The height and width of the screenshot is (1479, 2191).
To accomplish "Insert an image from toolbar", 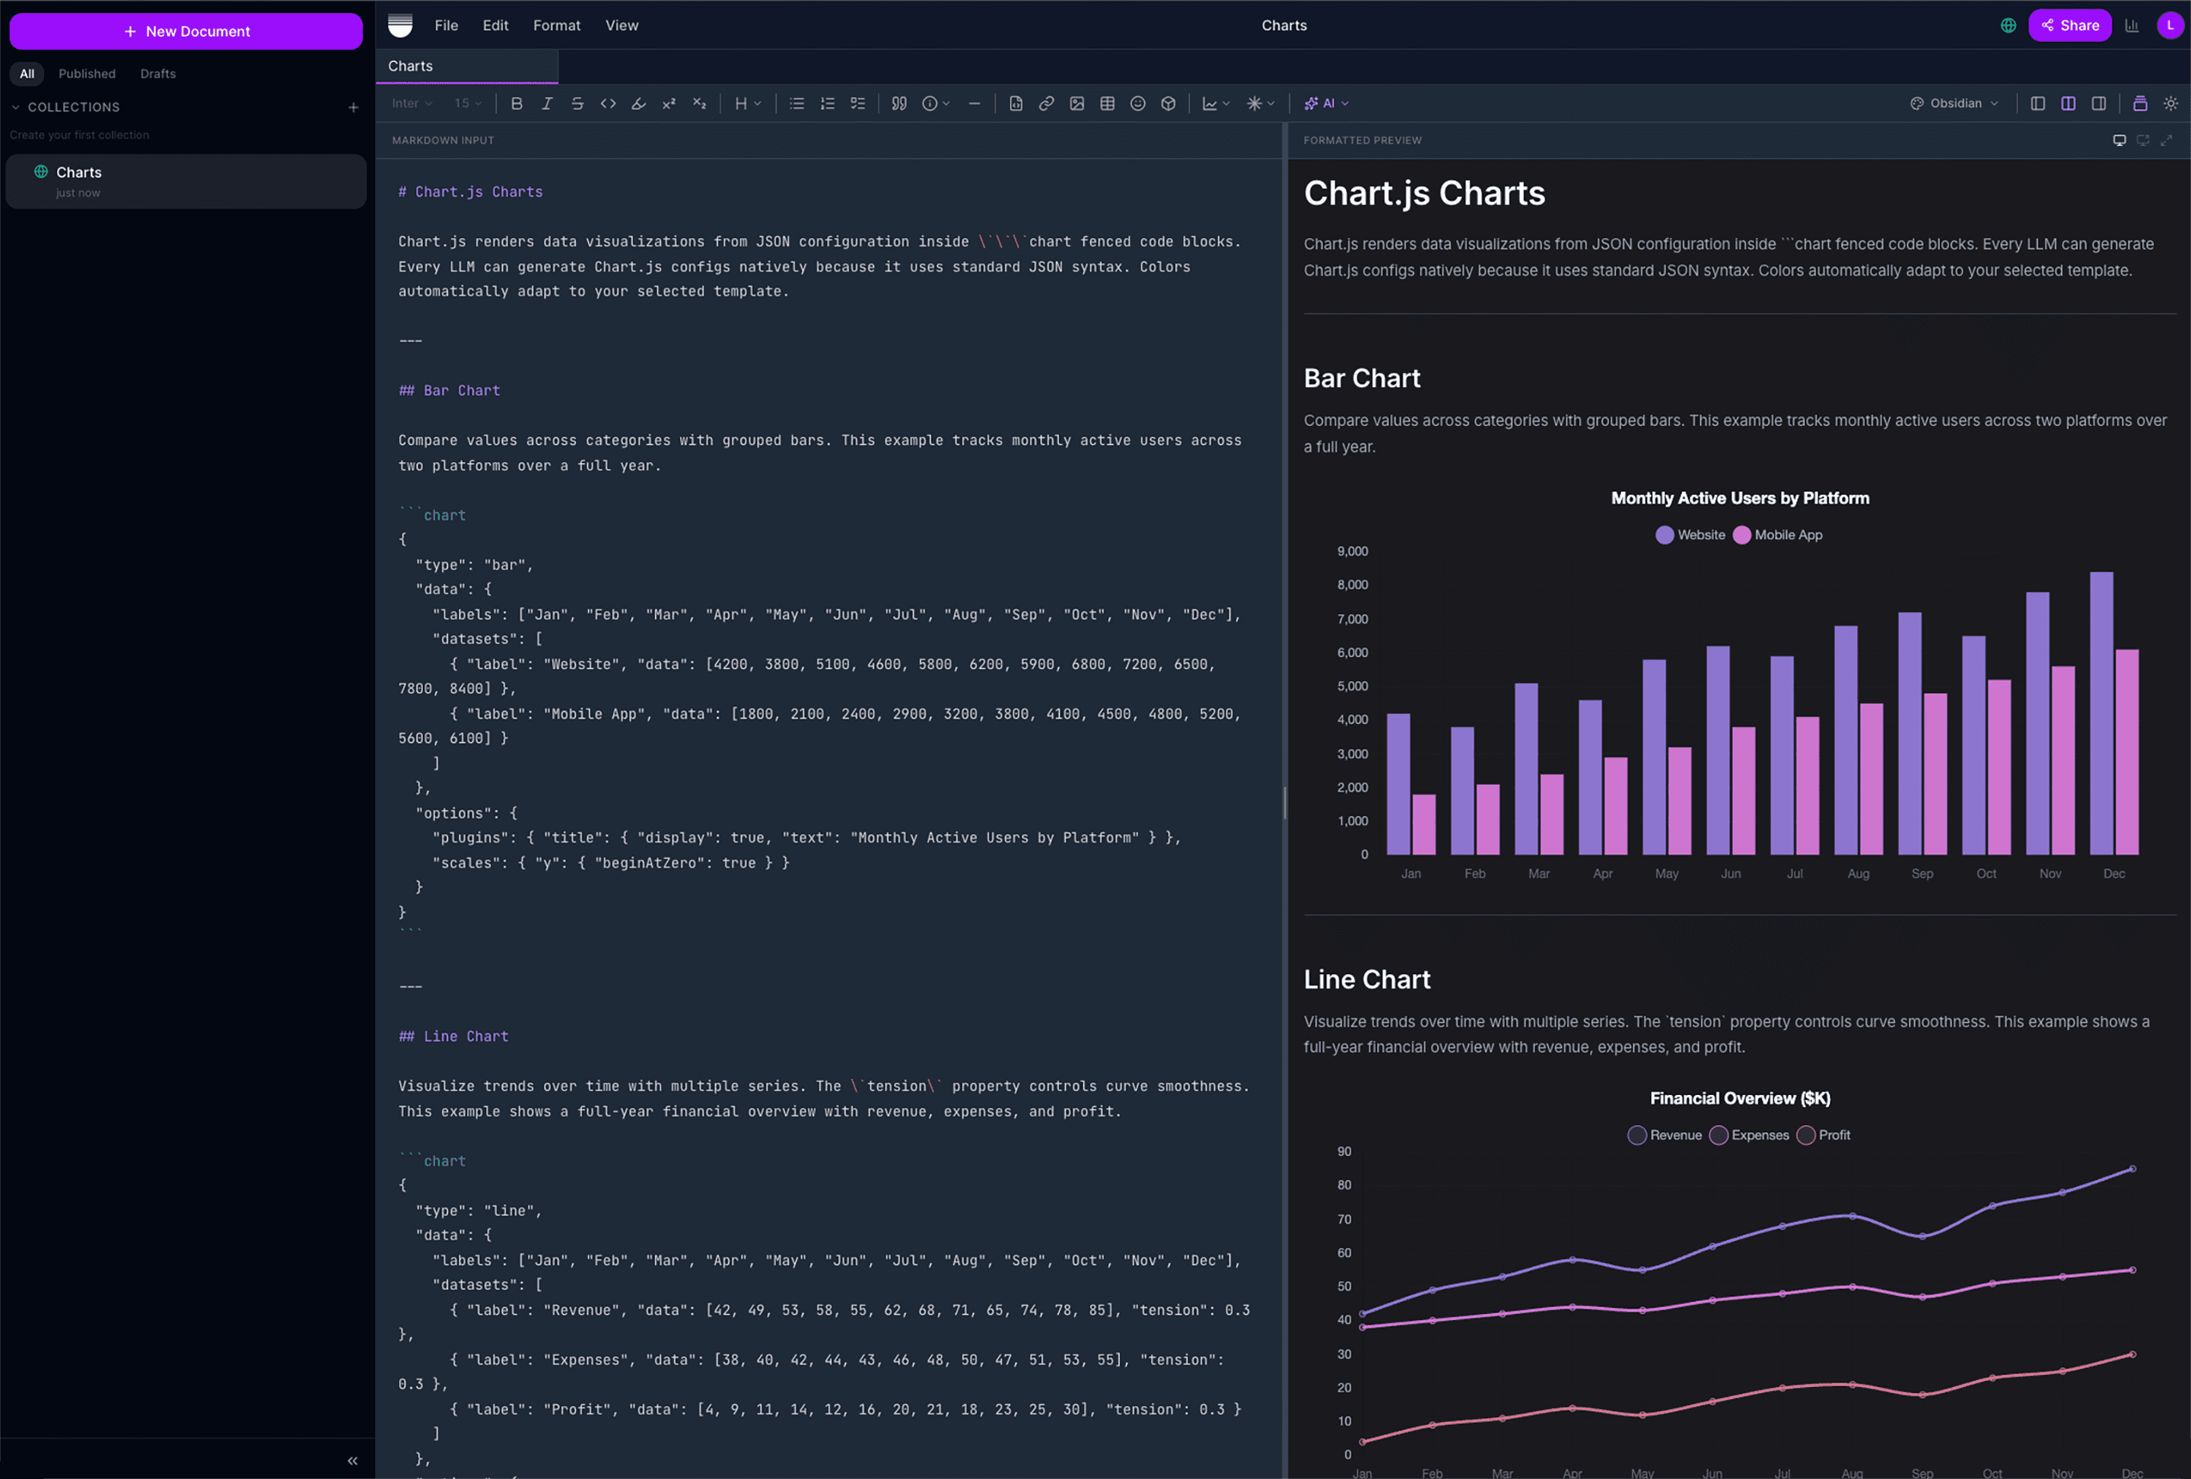I will point(1076,103).
